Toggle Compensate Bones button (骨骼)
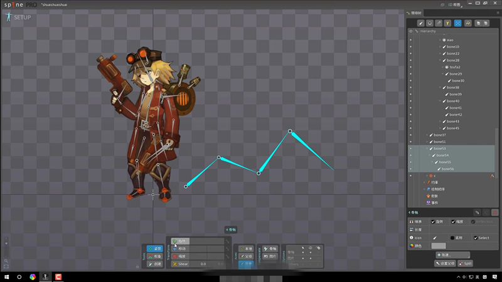Image resolution: width=502 pixels, height=282 pixels. point(270,248)
